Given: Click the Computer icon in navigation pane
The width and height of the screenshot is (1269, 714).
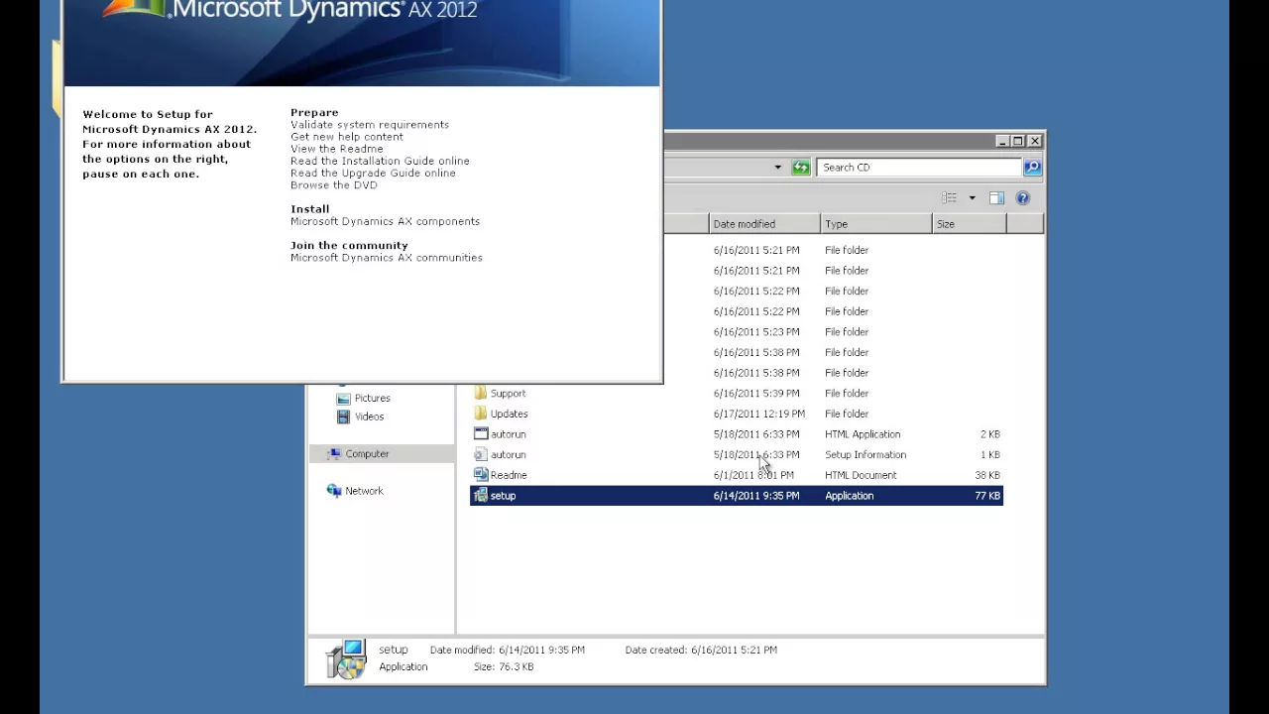Looking at the screenshot, I should tap(334, 454).
